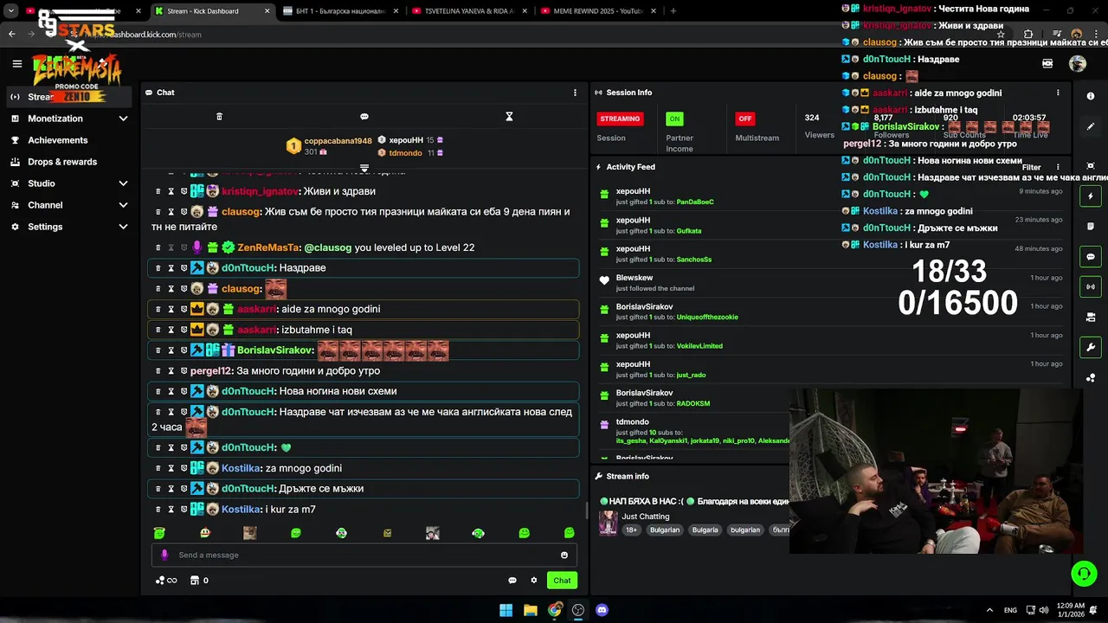The height and width of the screenshot is (623, 1108).
Task: Open the hamburger menu in Kick dashboard
Action: click(16, 63)
